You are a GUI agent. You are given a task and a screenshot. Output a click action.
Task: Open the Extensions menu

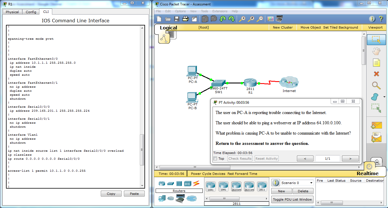[x=220, y=11]
